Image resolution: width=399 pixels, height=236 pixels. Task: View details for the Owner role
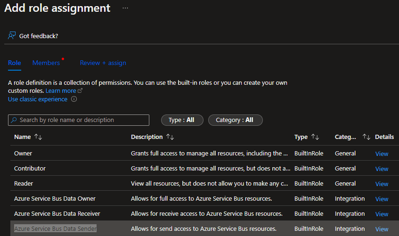tap(382, 154)
